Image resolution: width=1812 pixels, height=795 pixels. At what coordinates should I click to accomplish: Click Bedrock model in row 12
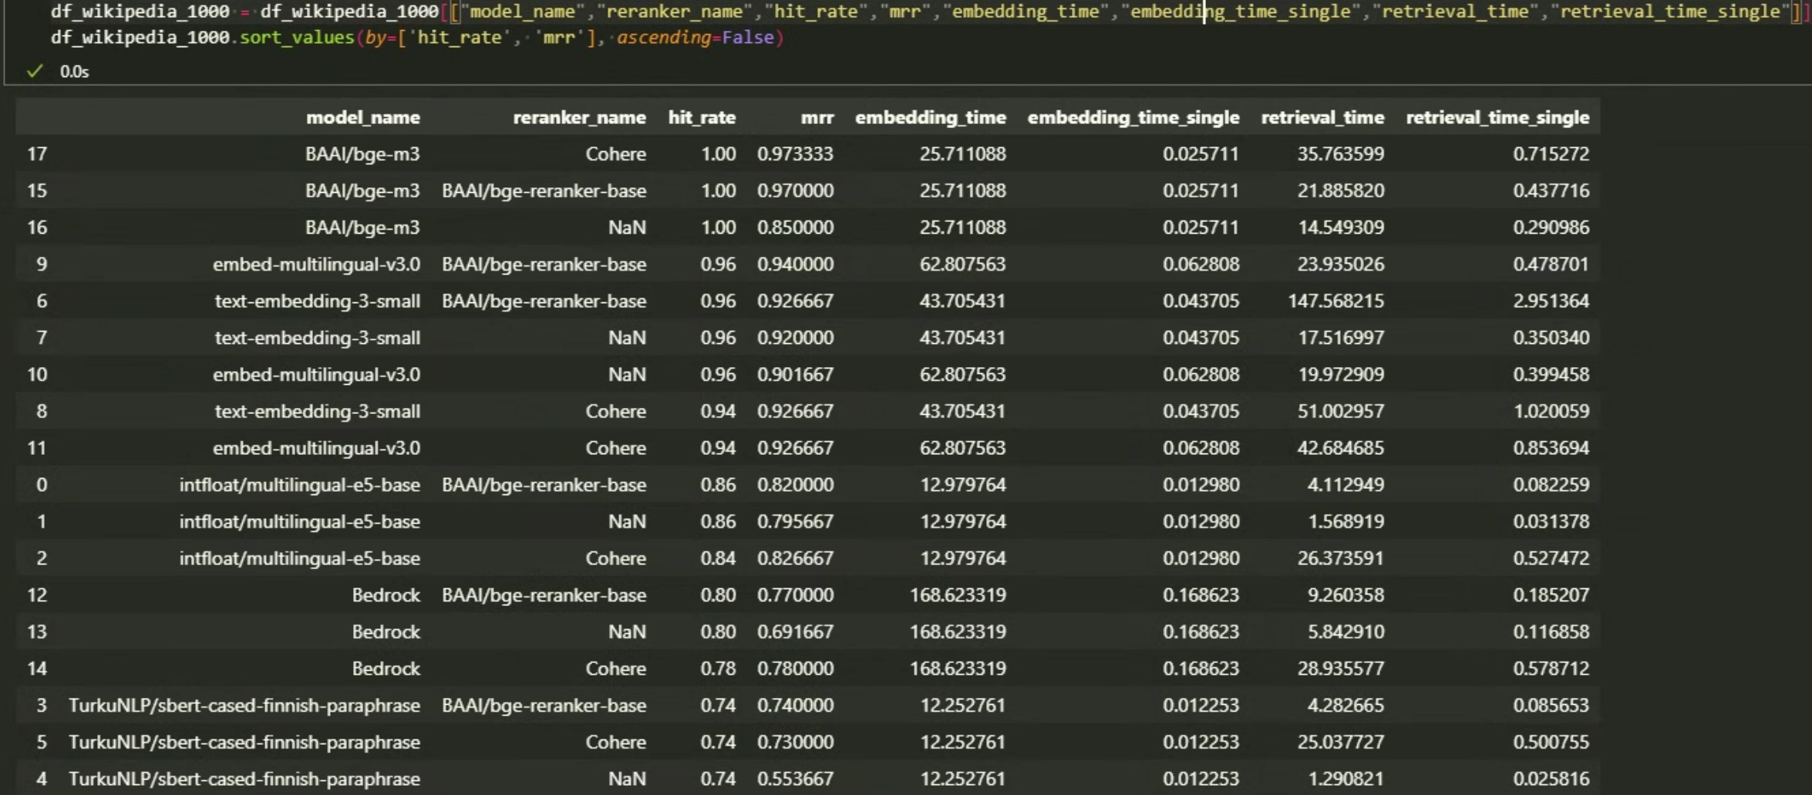[386, 595]
